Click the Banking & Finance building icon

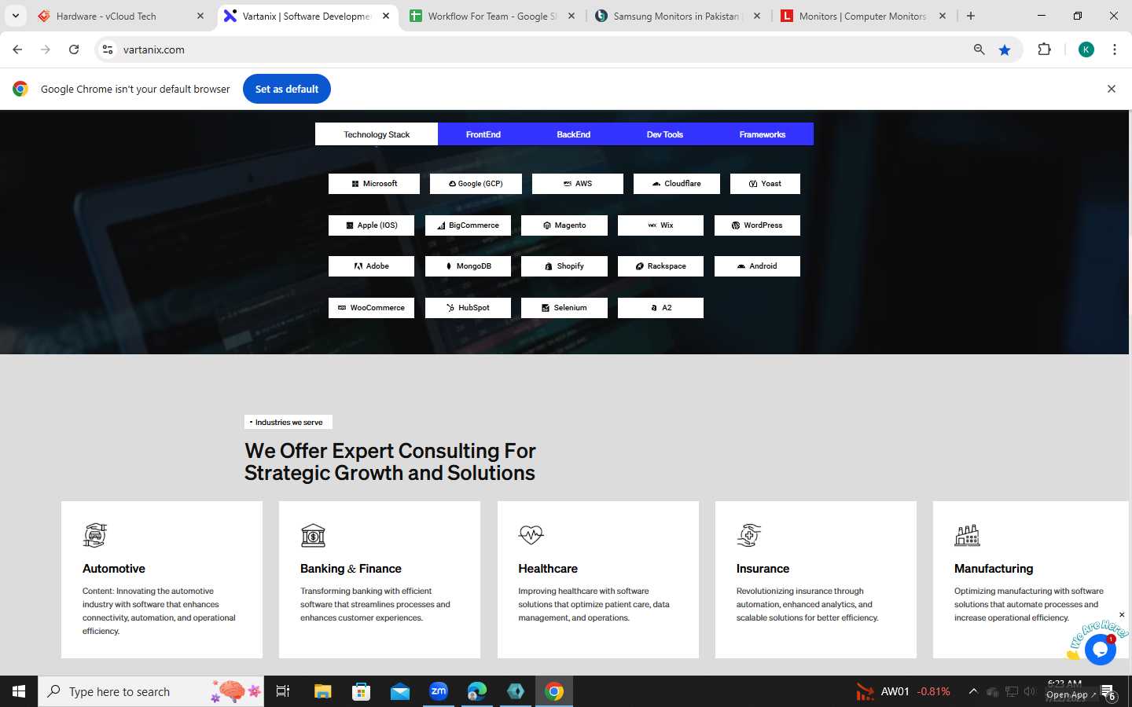pyautogui.click(x=313, y=535)
